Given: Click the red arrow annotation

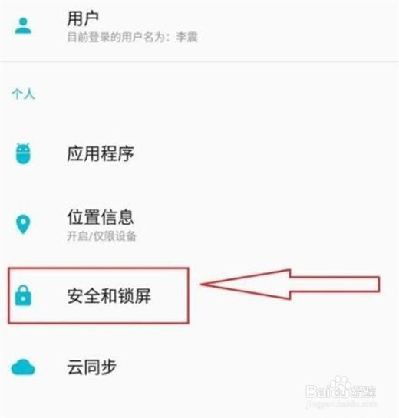Looking at the screenshot, I should (x=290, y=285).
